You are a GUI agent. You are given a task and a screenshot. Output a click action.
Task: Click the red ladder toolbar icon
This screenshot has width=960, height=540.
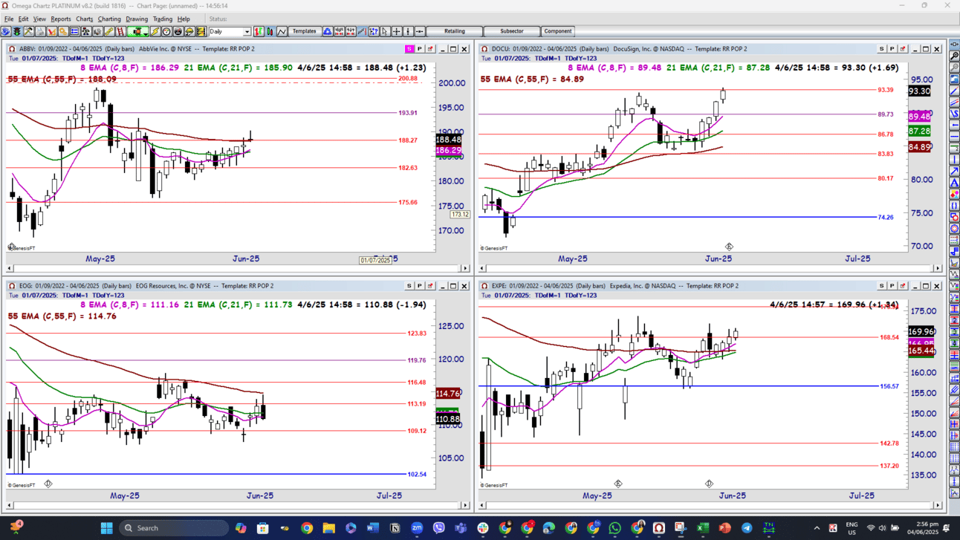120,31
